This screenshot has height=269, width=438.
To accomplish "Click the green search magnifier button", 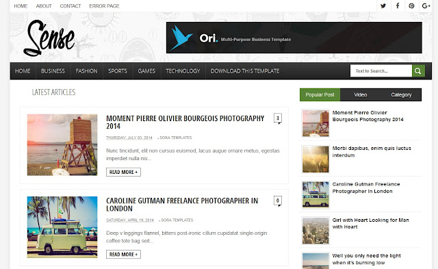I will (x=418, y=71).
